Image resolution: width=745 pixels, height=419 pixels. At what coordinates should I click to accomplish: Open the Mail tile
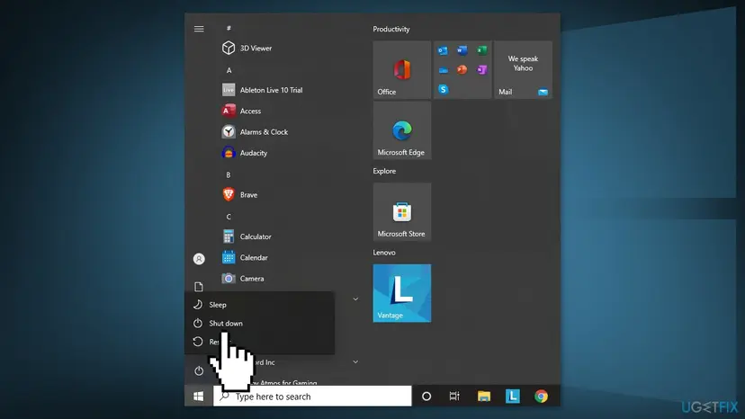click(523, 70)
